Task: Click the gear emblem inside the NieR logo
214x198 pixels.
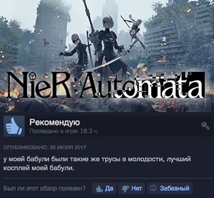Action: tap(32, 76)
